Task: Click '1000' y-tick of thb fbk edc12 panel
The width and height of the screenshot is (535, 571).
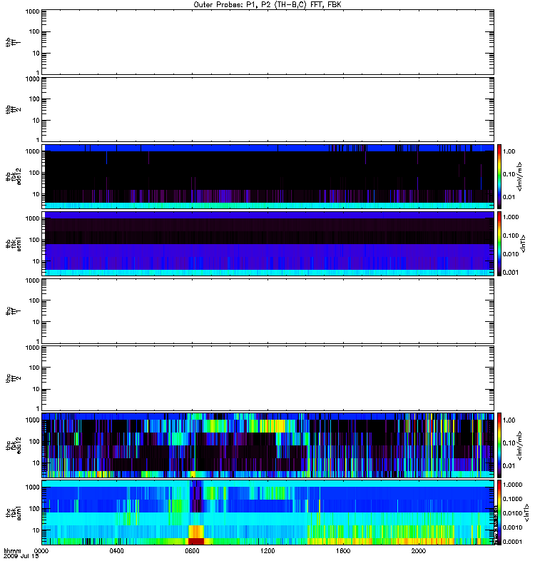Action: click(32, 151)
